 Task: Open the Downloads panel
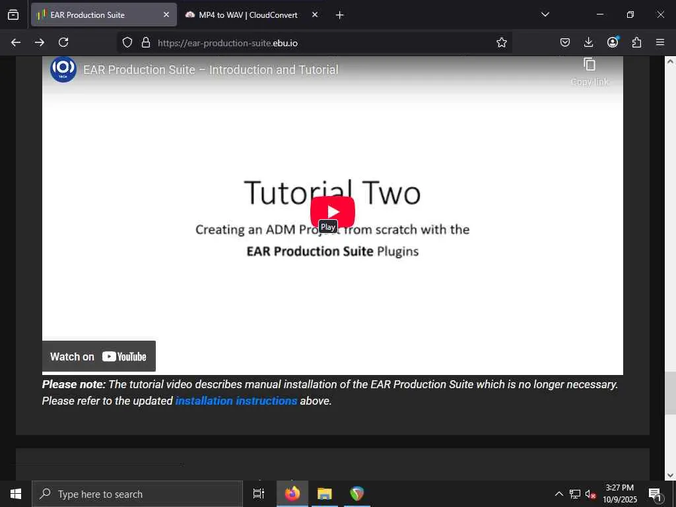pyautogui.click(x=588, y=42)
